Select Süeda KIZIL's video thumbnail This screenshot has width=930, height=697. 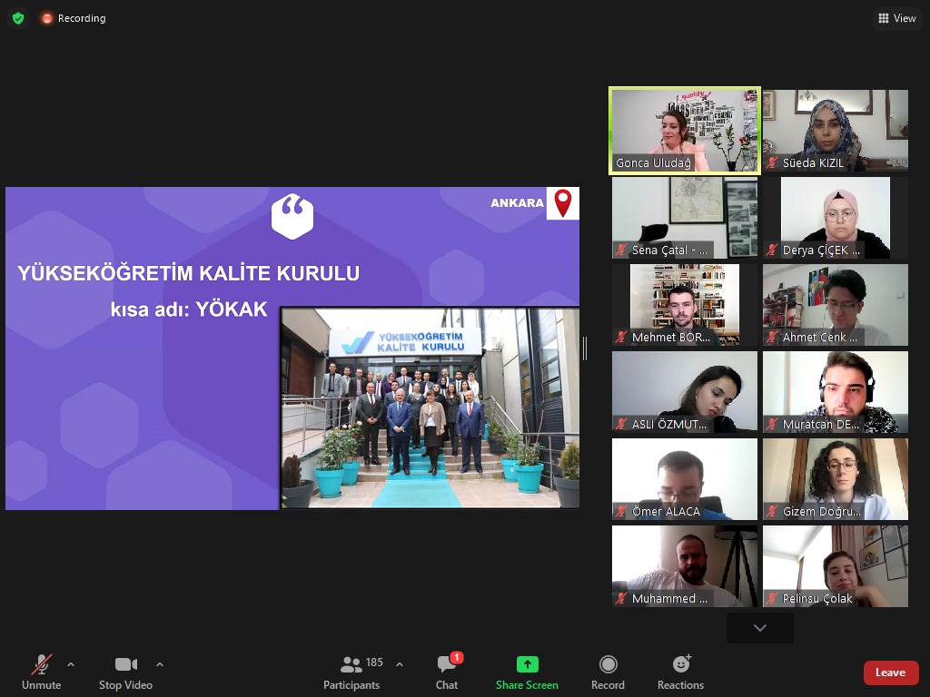coord(836,131)
